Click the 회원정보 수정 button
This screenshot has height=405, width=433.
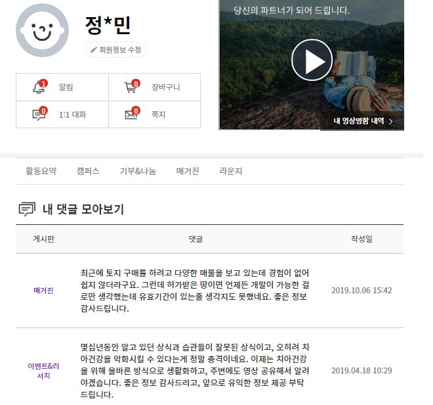coord(115,50)
